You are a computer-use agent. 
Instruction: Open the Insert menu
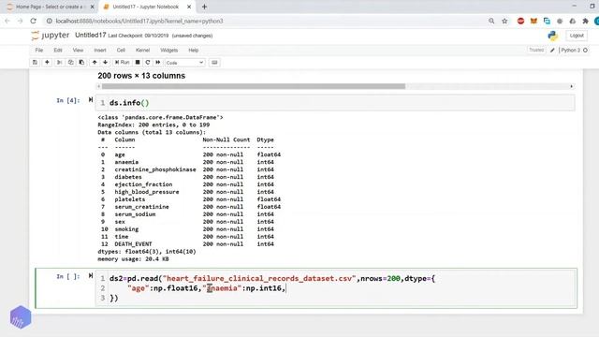tap(100, 50)
